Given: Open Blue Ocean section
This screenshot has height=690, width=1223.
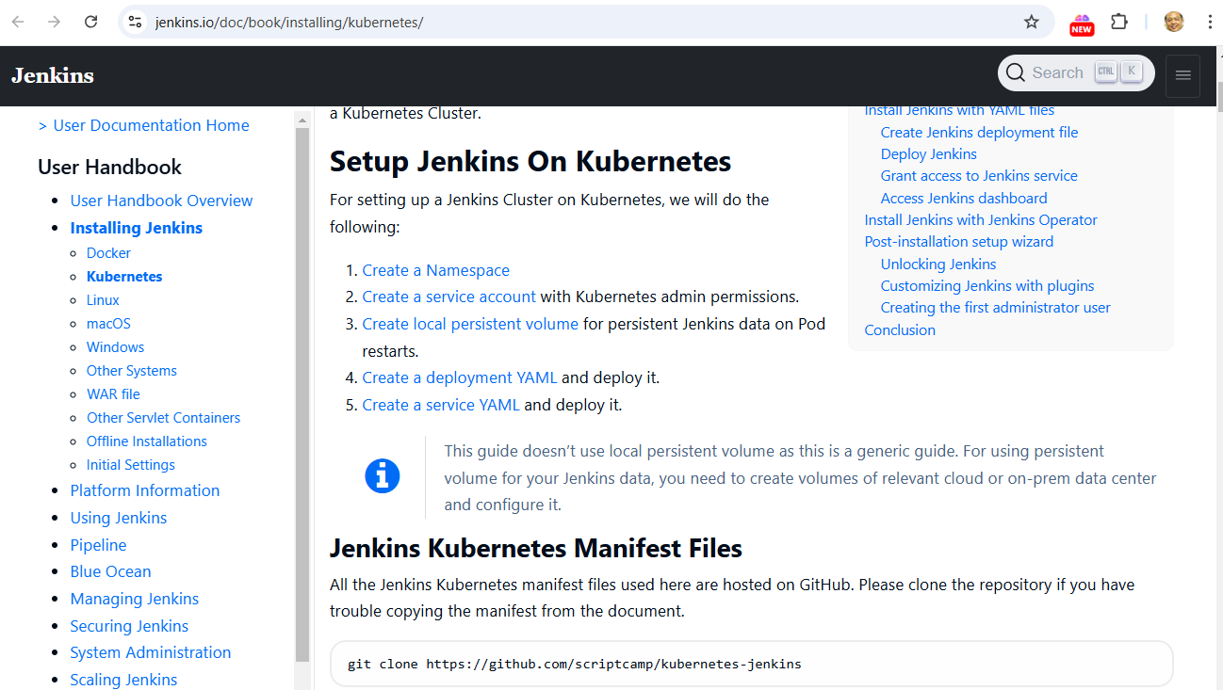Looking at the screenshot, I should [x=110, y=571].
